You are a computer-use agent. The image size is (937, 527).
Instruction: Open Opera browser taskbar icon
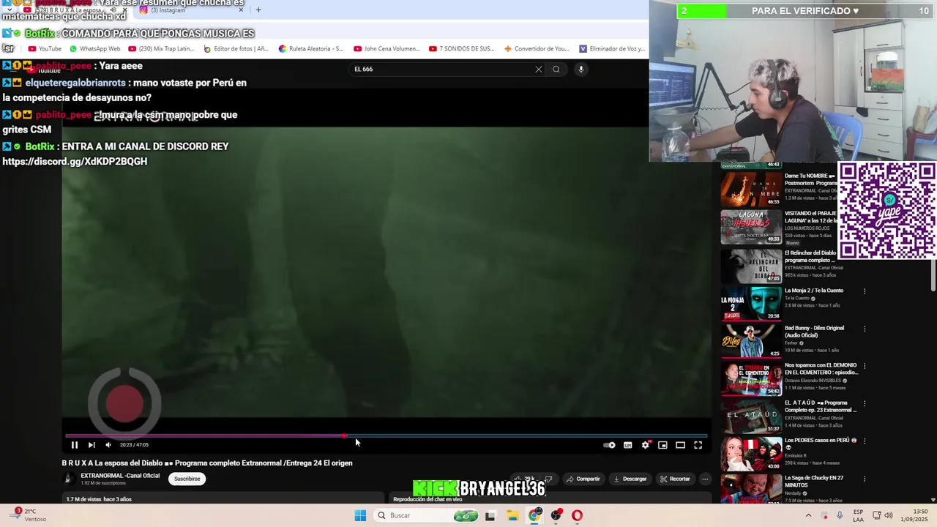click(x=578, y=515)
